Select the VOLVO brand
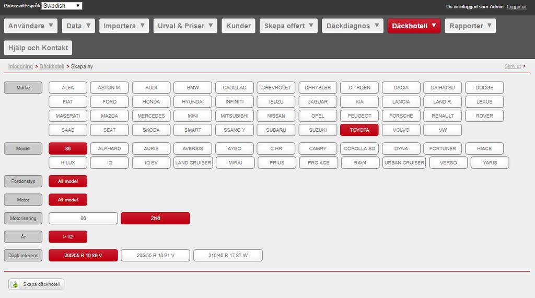The width and height of the screenshot is (535, 298). 401,130
